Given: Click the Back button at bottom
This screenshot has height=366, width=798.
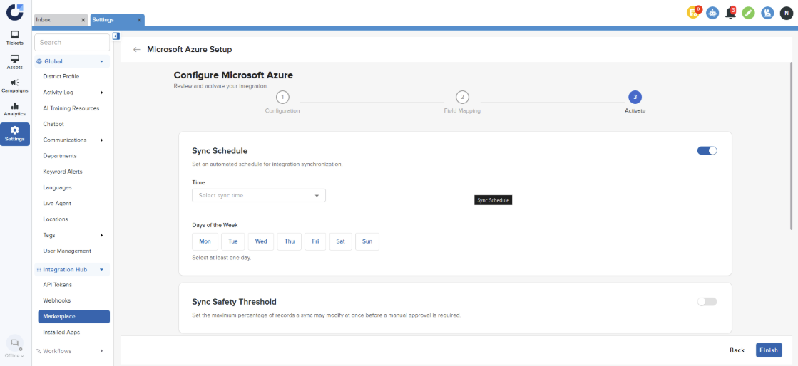Looking at the screenshot, I should [737, 350].
